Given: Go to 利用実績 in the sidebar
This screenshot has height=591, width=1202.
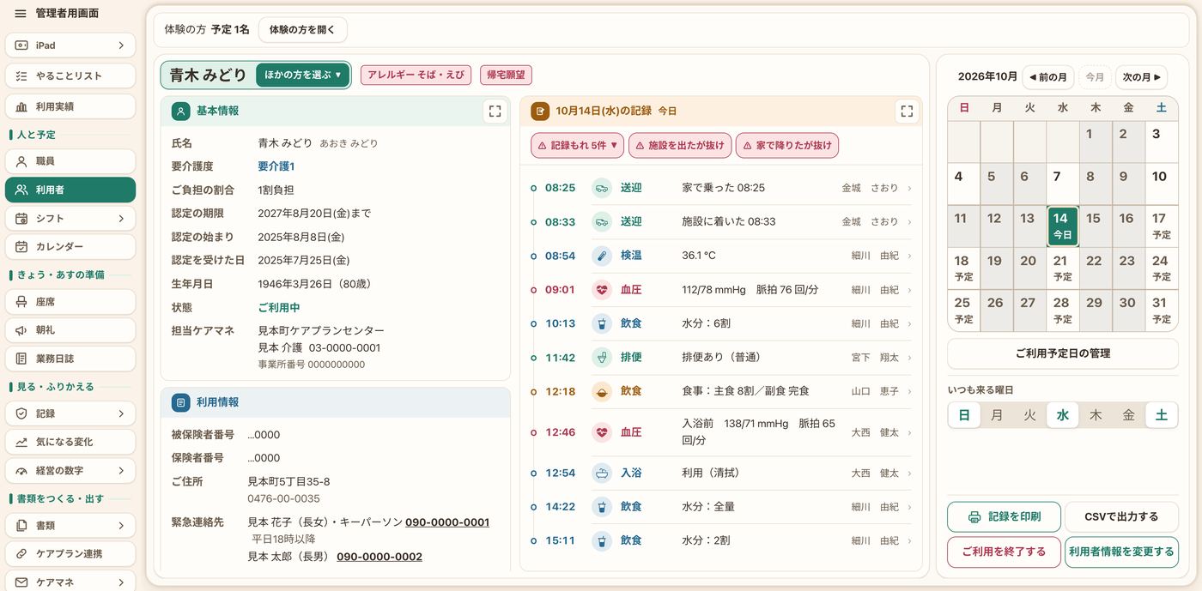Looking at the screenshot, I should click(70, 106).
